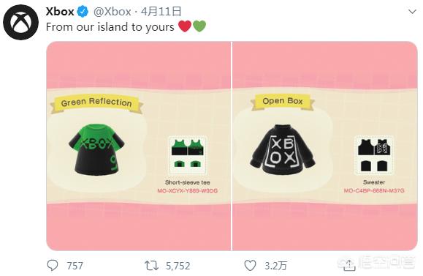The height and width of the screenshot is (276, 423).
Task: Select the Sweater pattern preview
Action: pos(374,155)
